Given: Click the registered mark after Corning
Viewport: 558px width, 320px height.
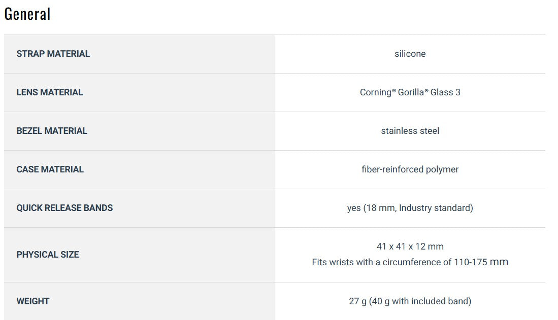Looking at the screenshot, I should [x=394, y=90].
